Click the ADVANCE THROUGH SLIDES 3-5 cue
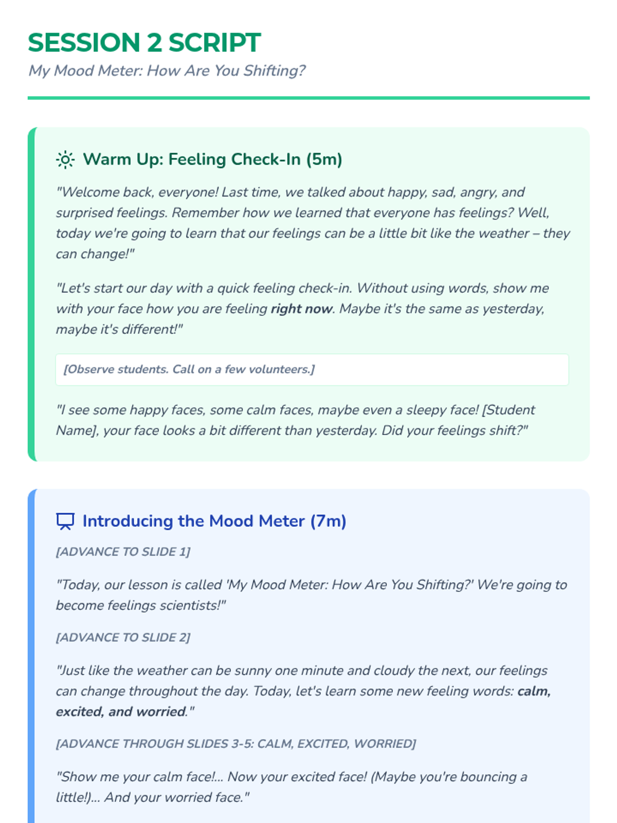Screen dimensions: 617x823 236,744
